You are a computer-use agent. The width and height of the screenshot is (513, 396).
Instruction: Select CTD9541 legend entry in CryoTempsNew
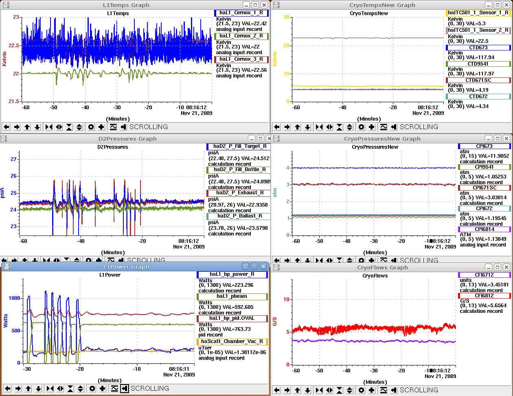click(x=478, y=64)
